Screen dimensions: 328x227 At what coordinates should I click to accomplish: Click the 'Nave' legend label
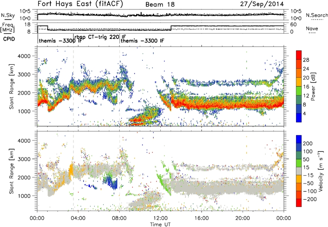[312, 29]
